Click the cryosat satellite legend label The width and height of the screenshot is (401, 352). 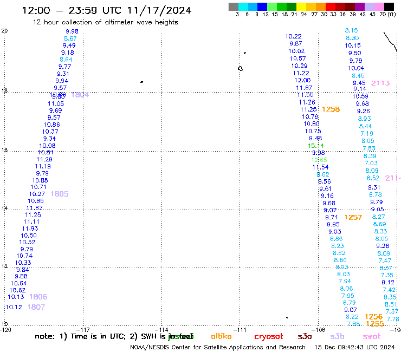click(x=269, y=336)
